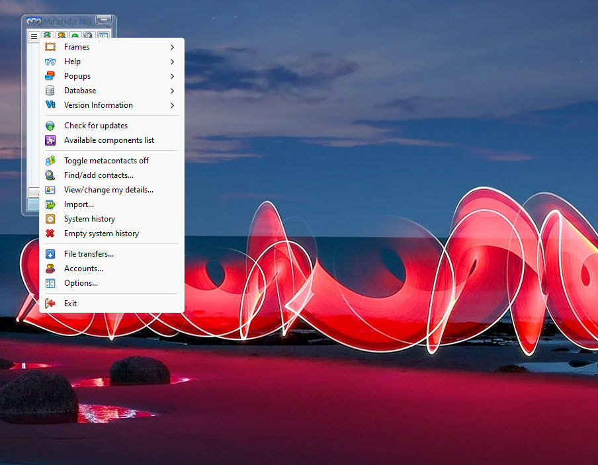Expand the Version Information submenu
The width and height of the screenshot is (598, 465).
(x=112, y=105)
